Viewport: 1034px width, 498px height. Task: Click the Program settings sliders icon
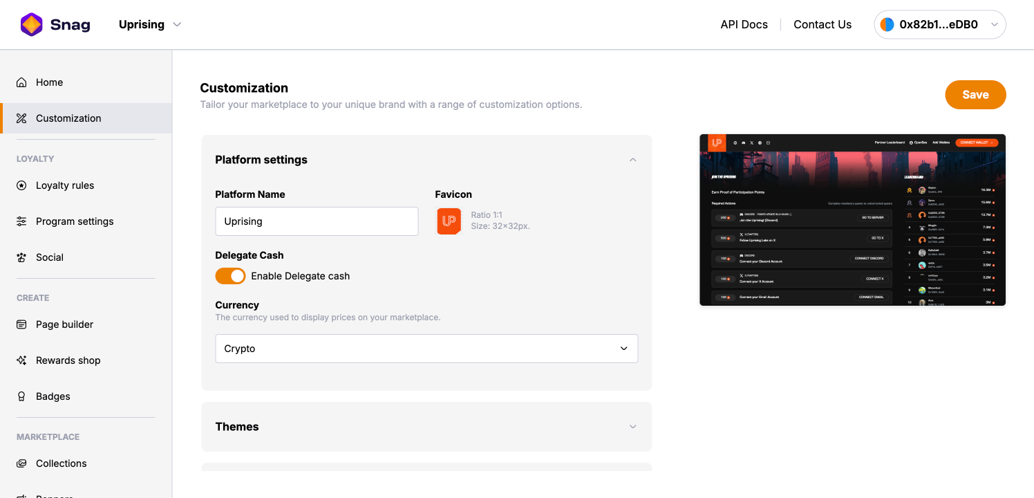21,221
